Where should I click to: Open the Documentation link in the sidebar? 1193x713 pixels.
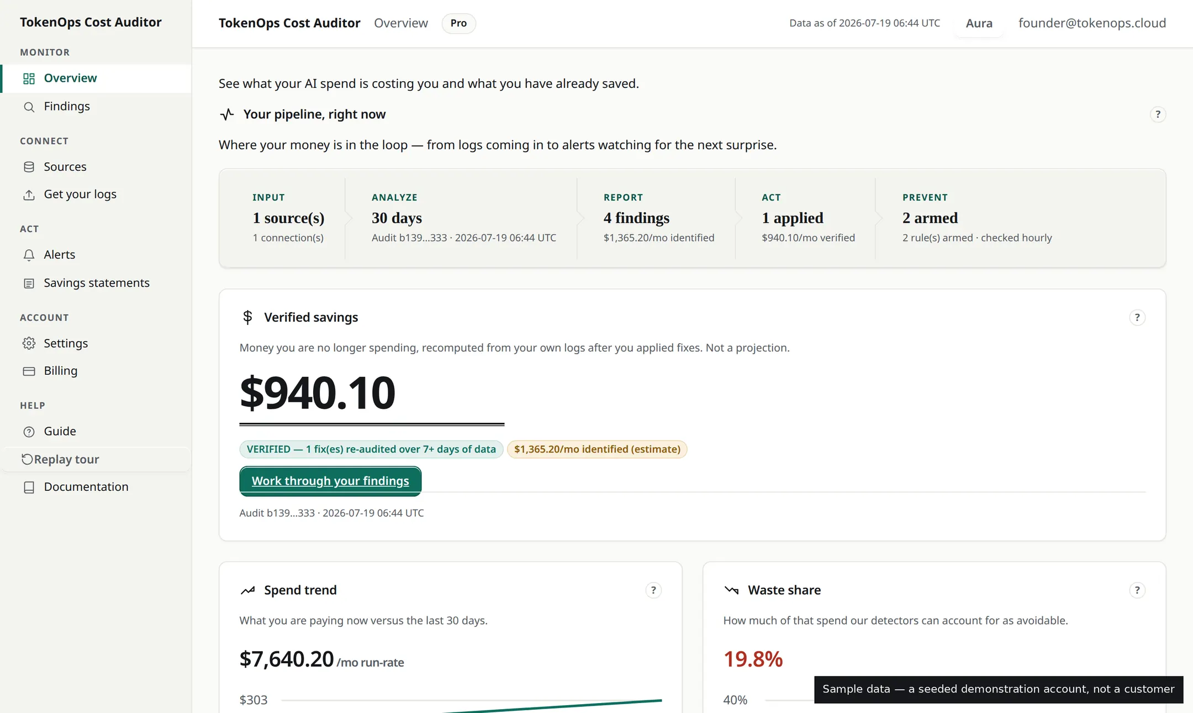point(96,487)
